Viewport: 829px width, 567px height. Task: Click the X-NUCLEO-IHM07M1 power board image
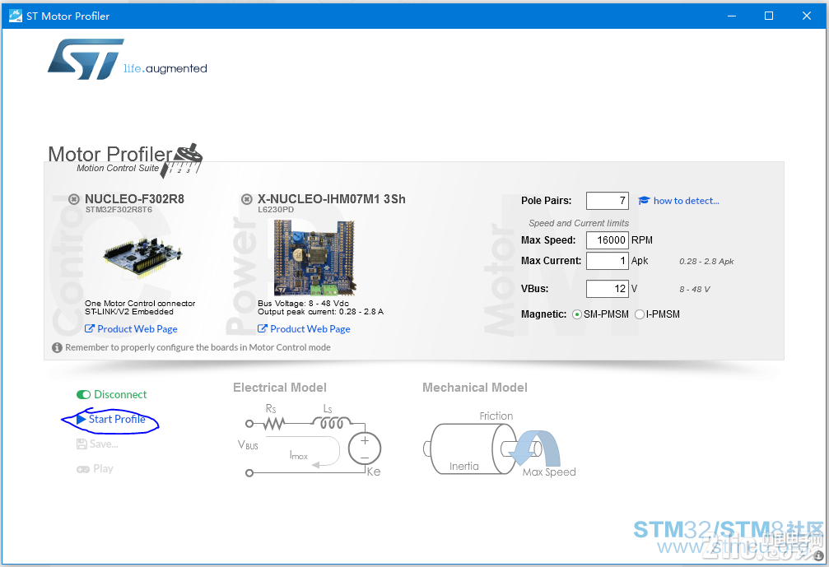314,258
